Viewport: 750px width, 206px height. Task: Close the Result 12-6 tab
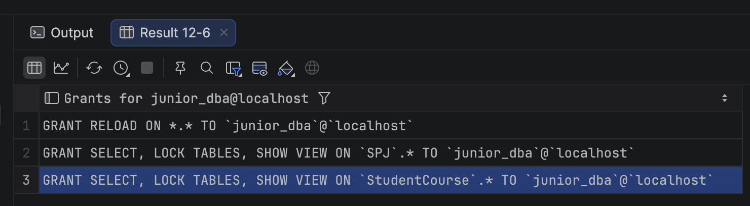click(224, 33)
